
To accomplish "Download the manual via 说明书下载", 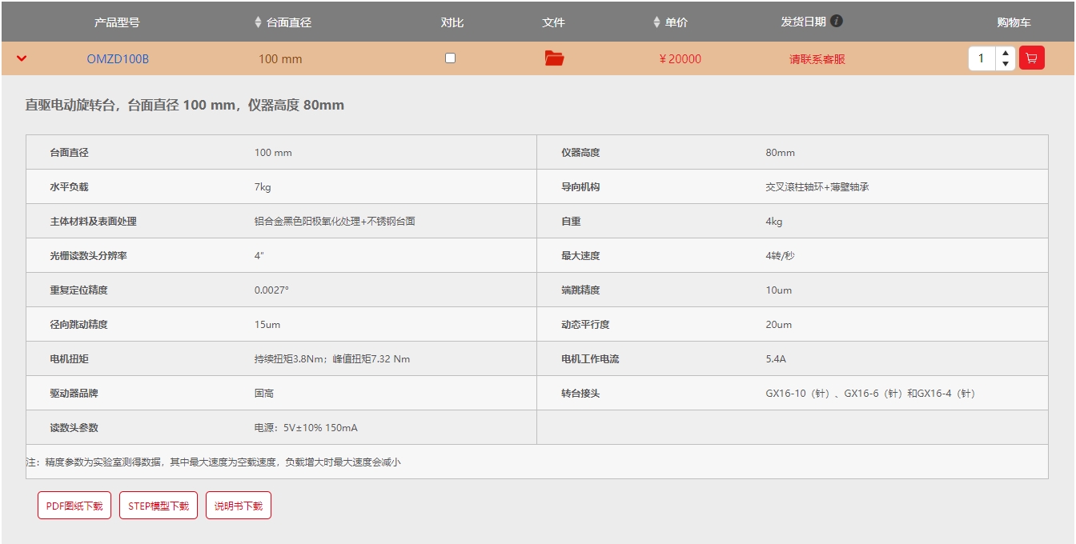I will 239,506.
